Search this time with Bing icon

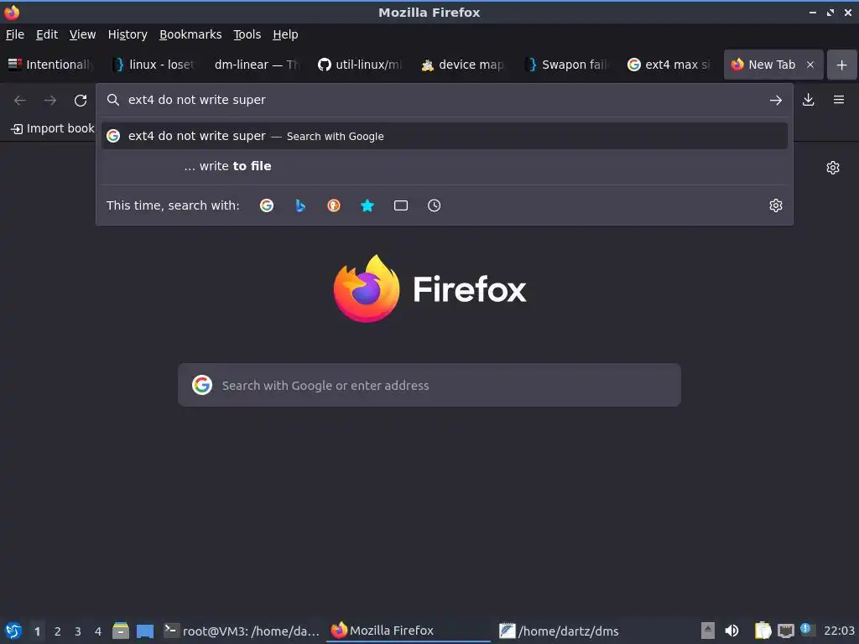(x=300, y=205)
